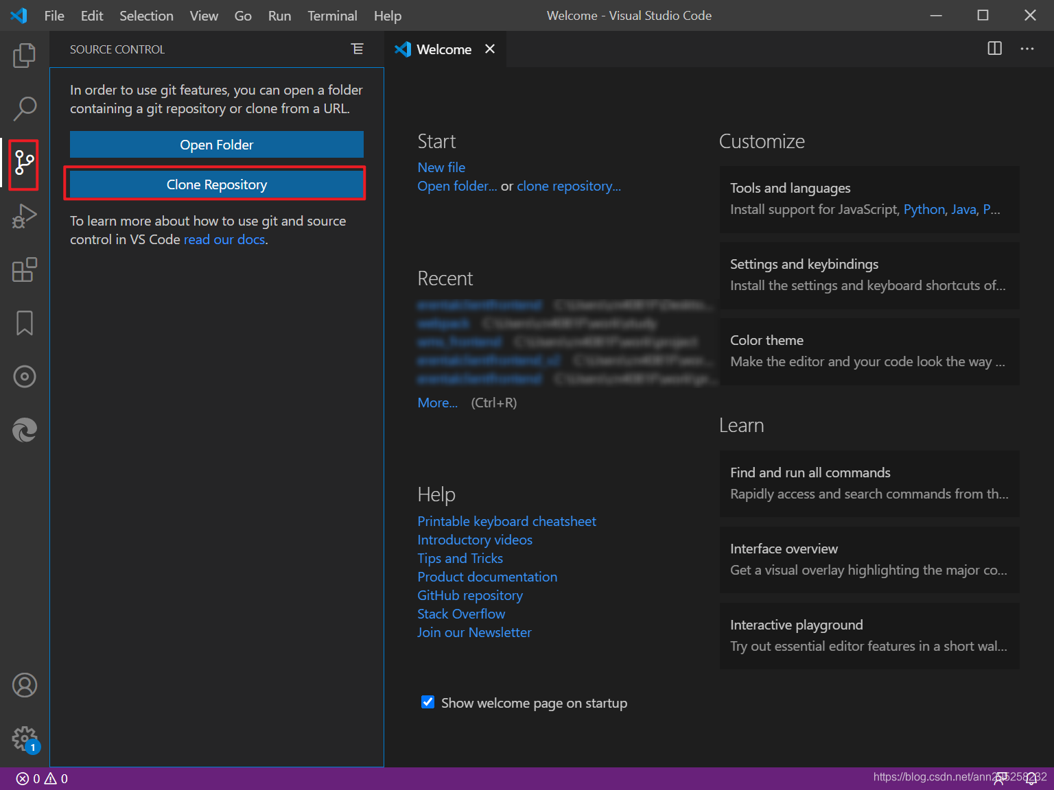Toggle Show welcome page on startup
Screen dimensions: 1054x790
428,702
